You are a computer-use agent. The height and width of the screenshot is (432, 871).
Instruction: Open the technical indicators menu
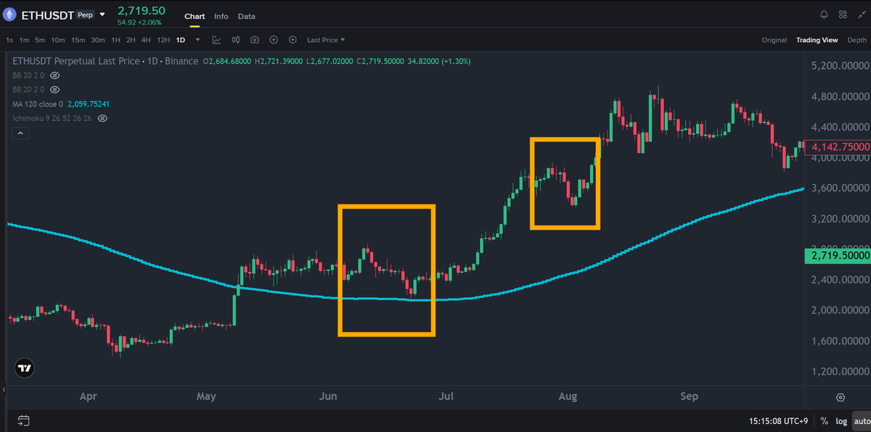point(217,40)
